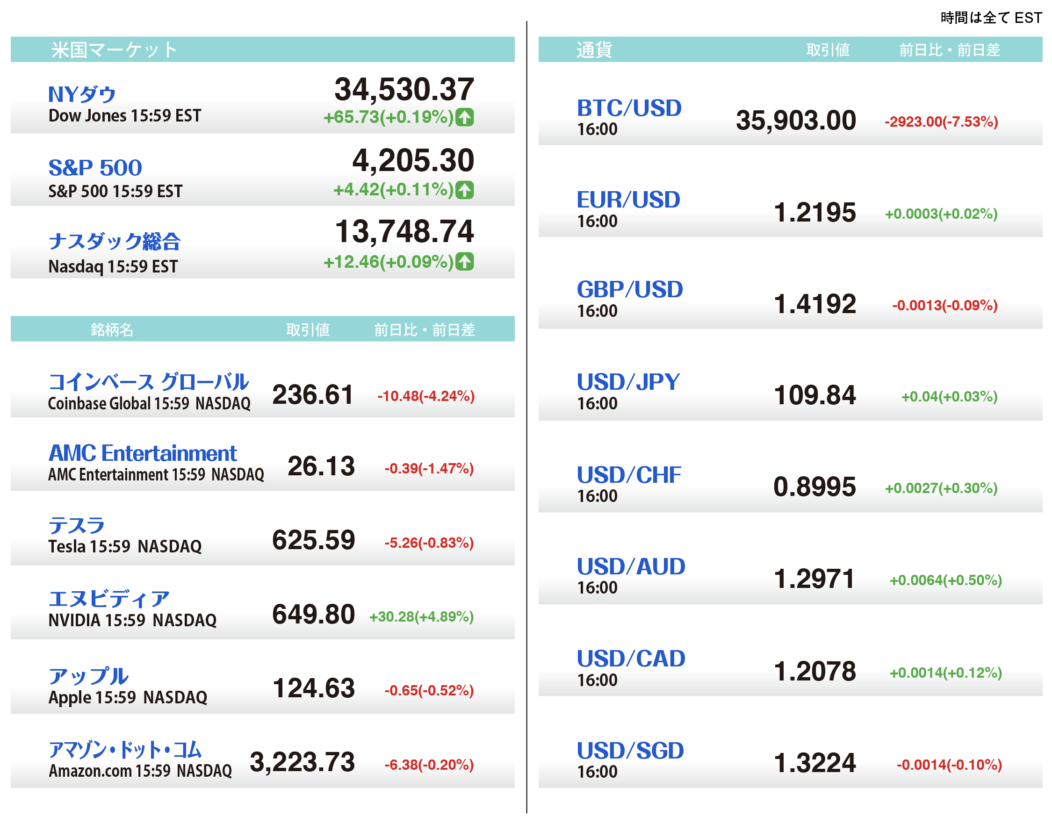Select the EUR/USD currency pair

coord(628,200)
